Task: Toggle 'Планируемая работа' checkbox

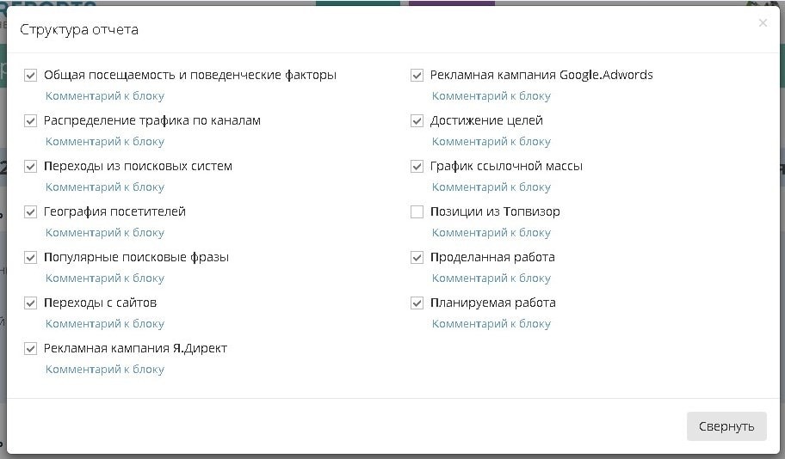Action: tap(417, 303)
